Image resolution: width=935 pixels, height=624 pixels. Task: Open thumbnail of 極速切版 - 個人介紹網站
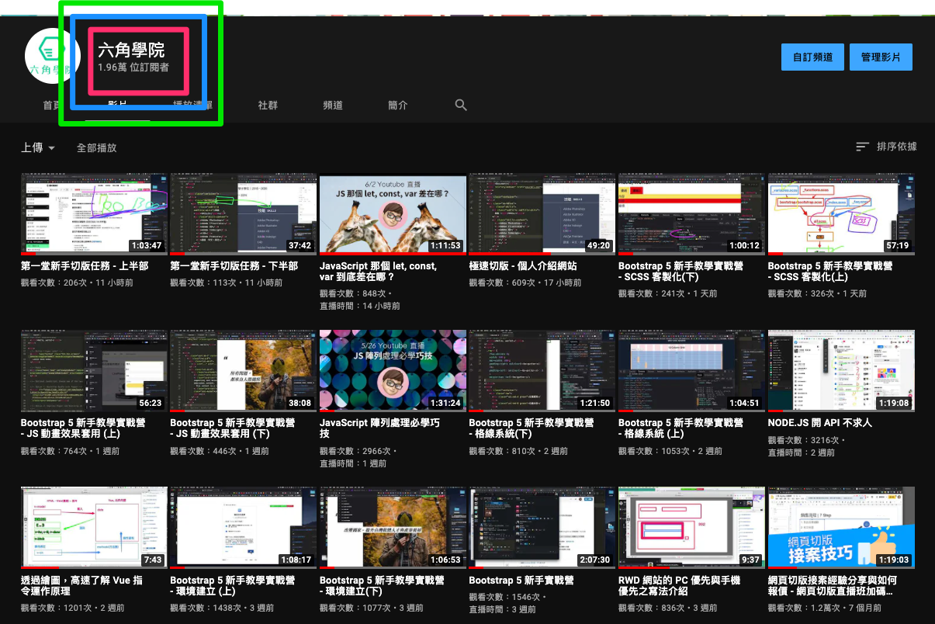point(542,214)
